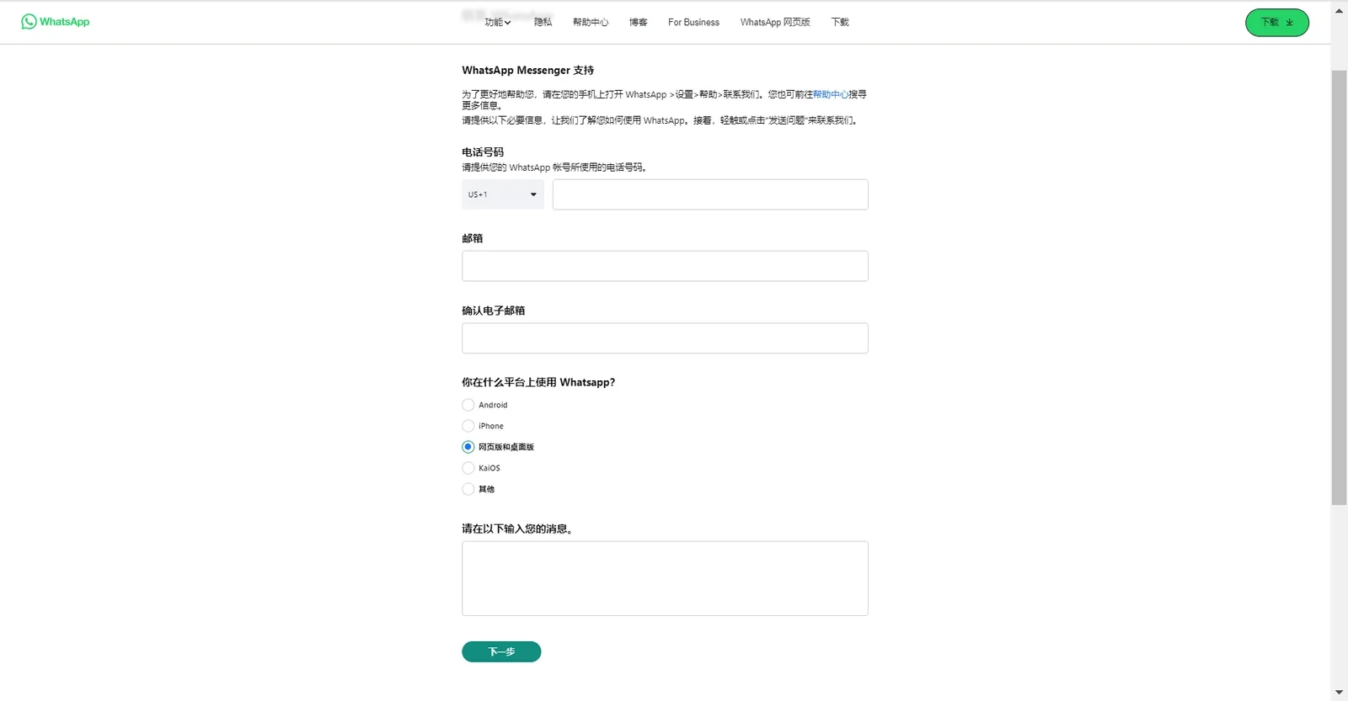1348x701 pixels.
Task: Open WhatsApp 网页版 in navigation
Action: click(775, 23)
